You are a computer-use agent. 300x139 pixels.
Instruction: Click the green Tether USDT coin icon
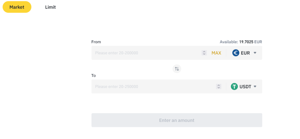click(234, 87)
